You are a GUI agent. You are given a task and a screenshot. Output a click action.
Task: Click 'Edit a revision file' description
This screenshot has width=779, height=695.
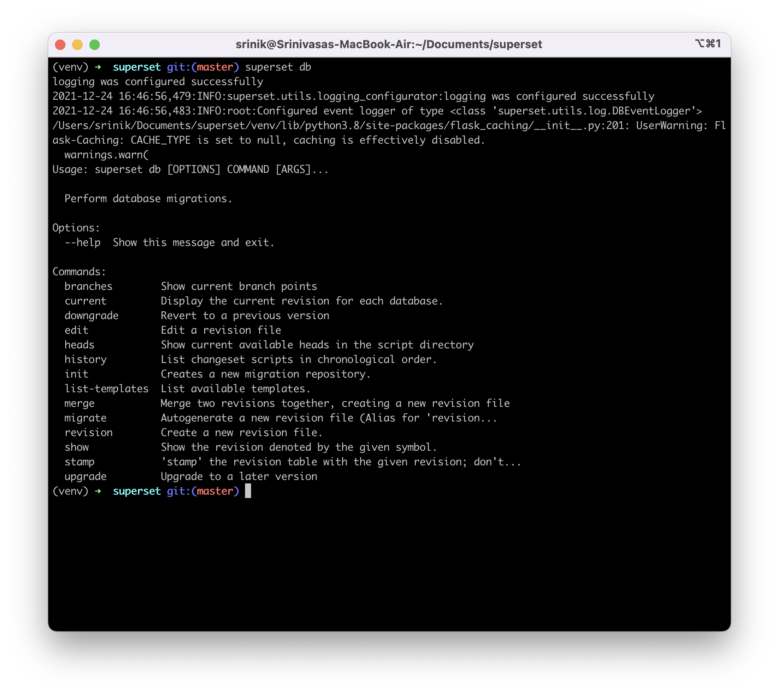(221, 330)
